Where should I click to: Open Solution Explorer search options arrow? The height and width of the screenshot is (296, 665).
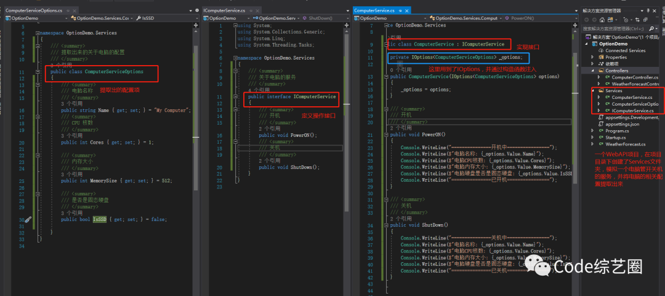[657, 28]
